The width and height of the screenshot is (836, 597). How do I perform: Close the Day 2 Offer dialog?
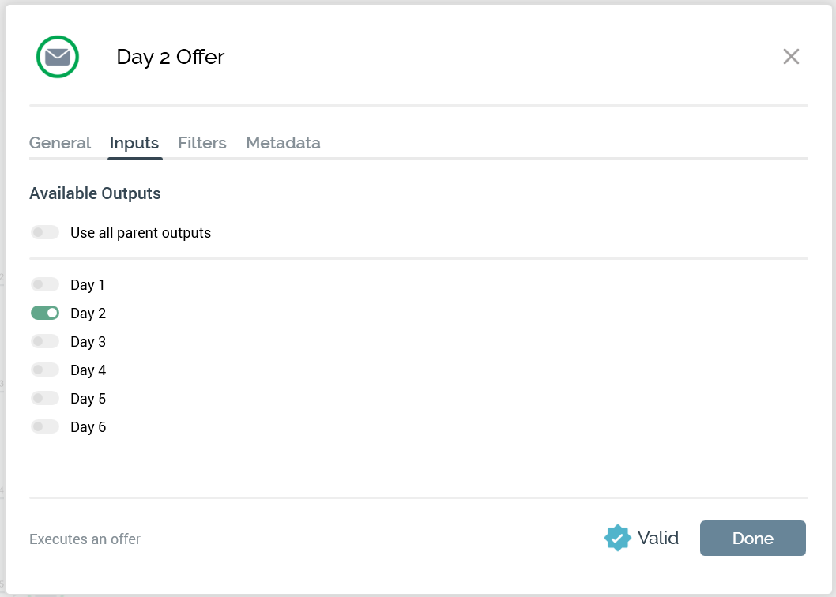791,57
